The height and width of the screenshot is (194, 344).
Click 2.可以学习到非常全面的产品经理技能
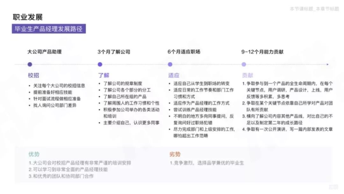click(68, 170)
